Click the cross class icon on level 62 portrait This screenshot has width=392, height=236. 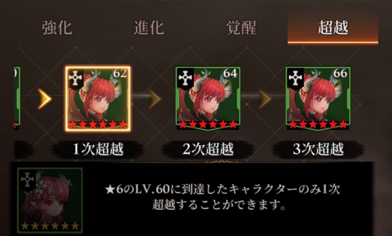(75, 79)
